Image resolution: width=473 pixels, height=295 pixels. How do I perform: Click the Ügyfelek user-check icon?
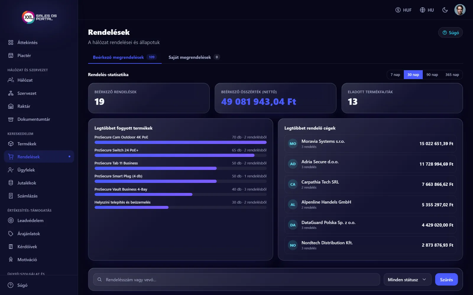point(11,170)
